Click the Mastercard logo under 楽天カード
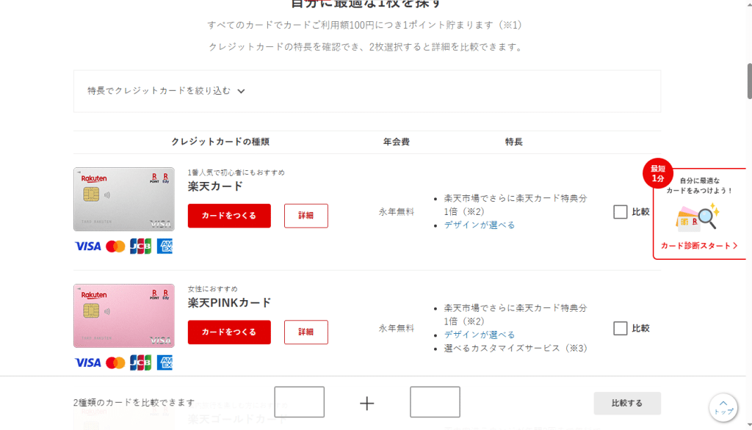The image size is (752, 430). 115,247
